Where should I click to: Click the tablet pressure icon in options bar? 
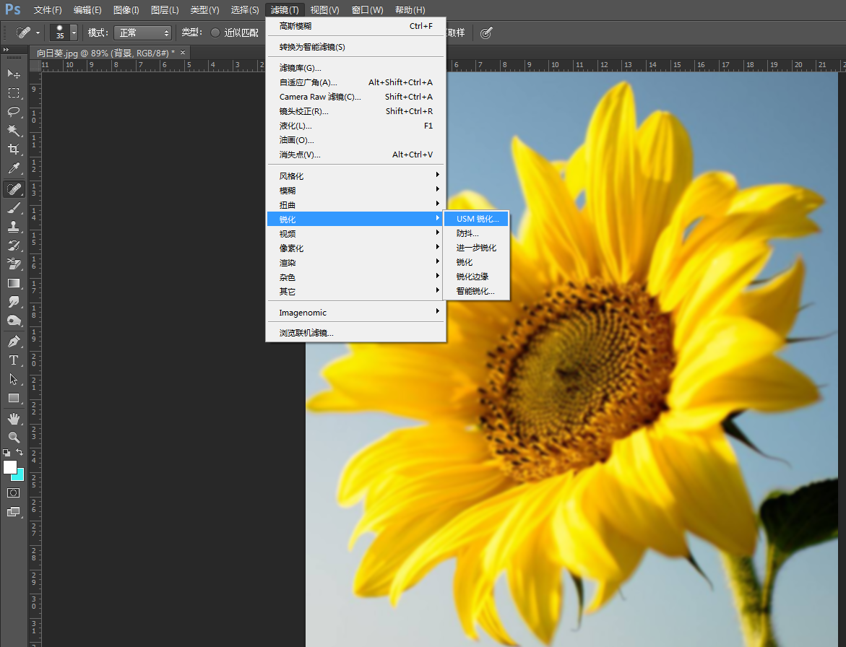pyautogui.click(x=486, y=33)
